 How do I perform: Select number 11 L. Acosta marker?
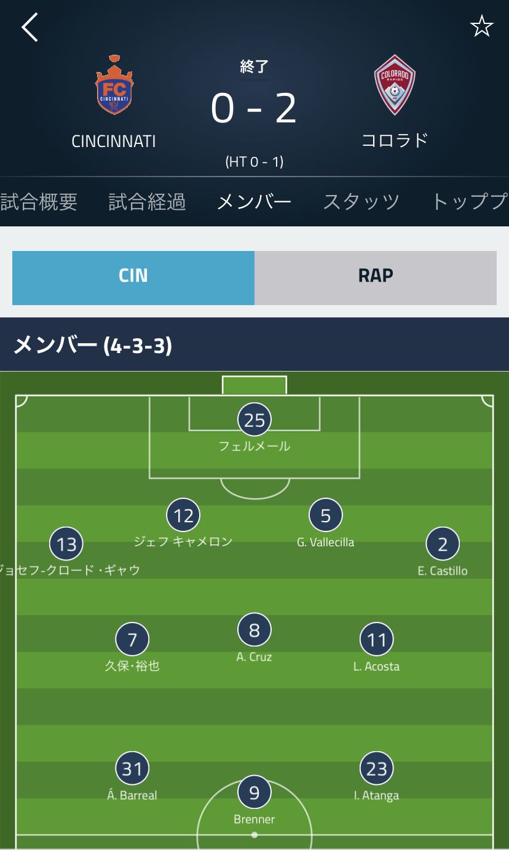click(376, 640)
